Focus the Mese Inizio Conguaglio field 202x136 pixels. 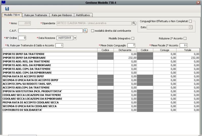coord(131,45)
